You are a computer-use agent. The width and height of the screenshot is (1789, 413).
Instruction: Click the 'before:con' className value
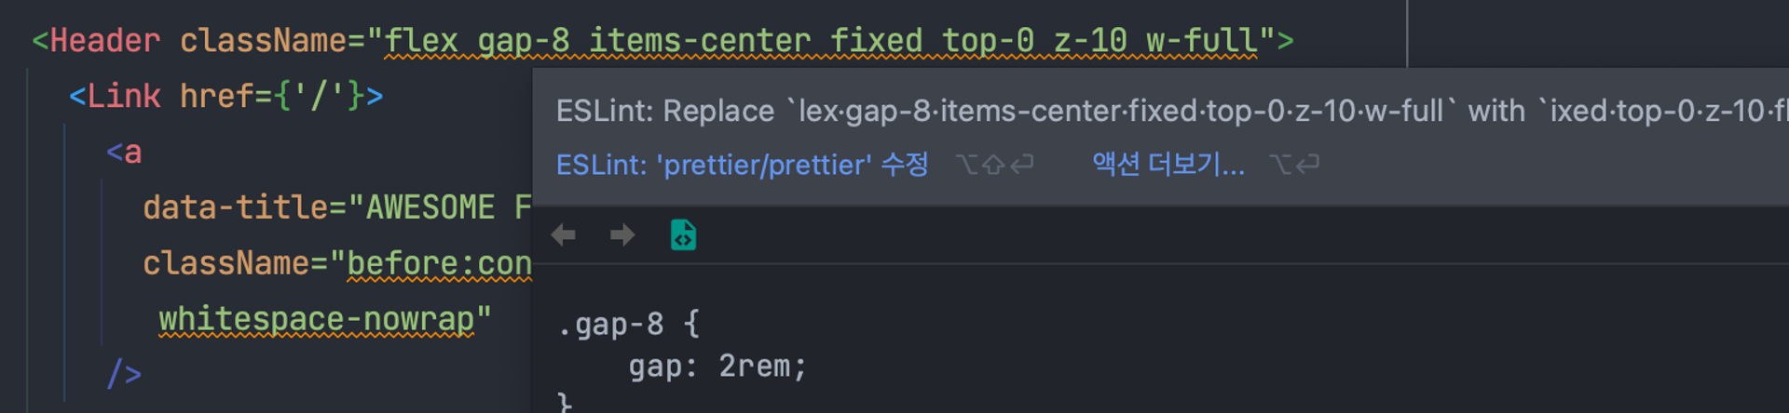tap(439, 263)
